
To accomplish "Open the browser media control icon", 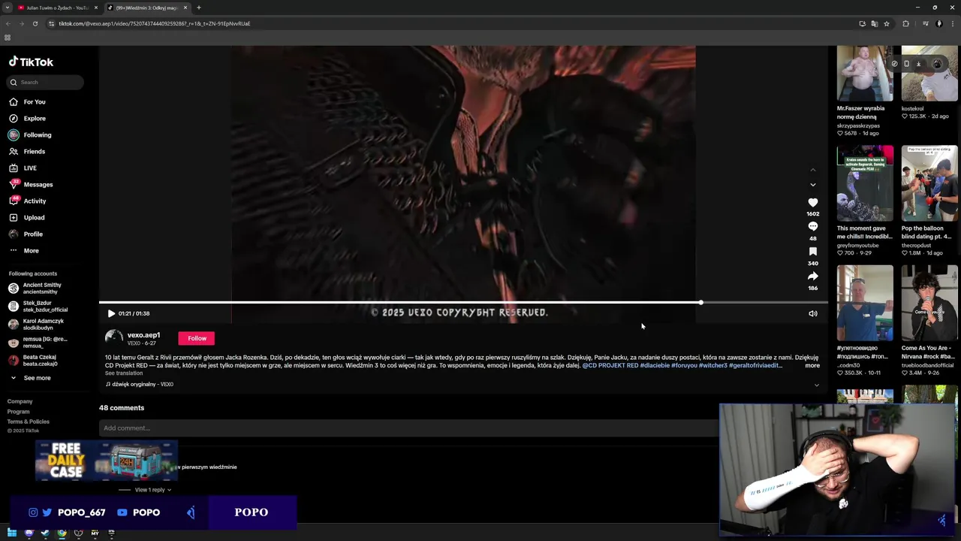I will [x=925, y=23].
